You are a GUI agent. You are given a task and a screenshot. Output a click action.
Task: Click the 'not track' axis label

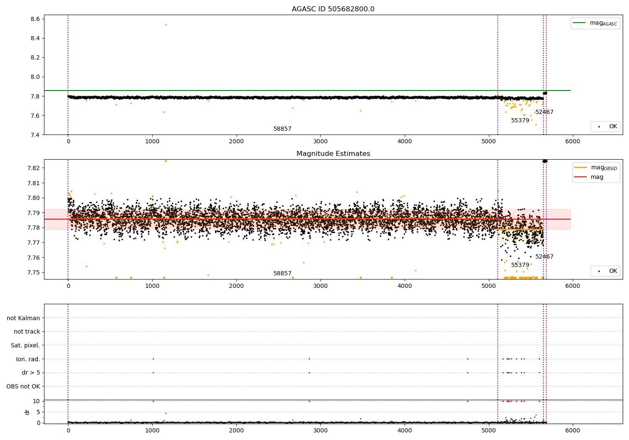27,331
